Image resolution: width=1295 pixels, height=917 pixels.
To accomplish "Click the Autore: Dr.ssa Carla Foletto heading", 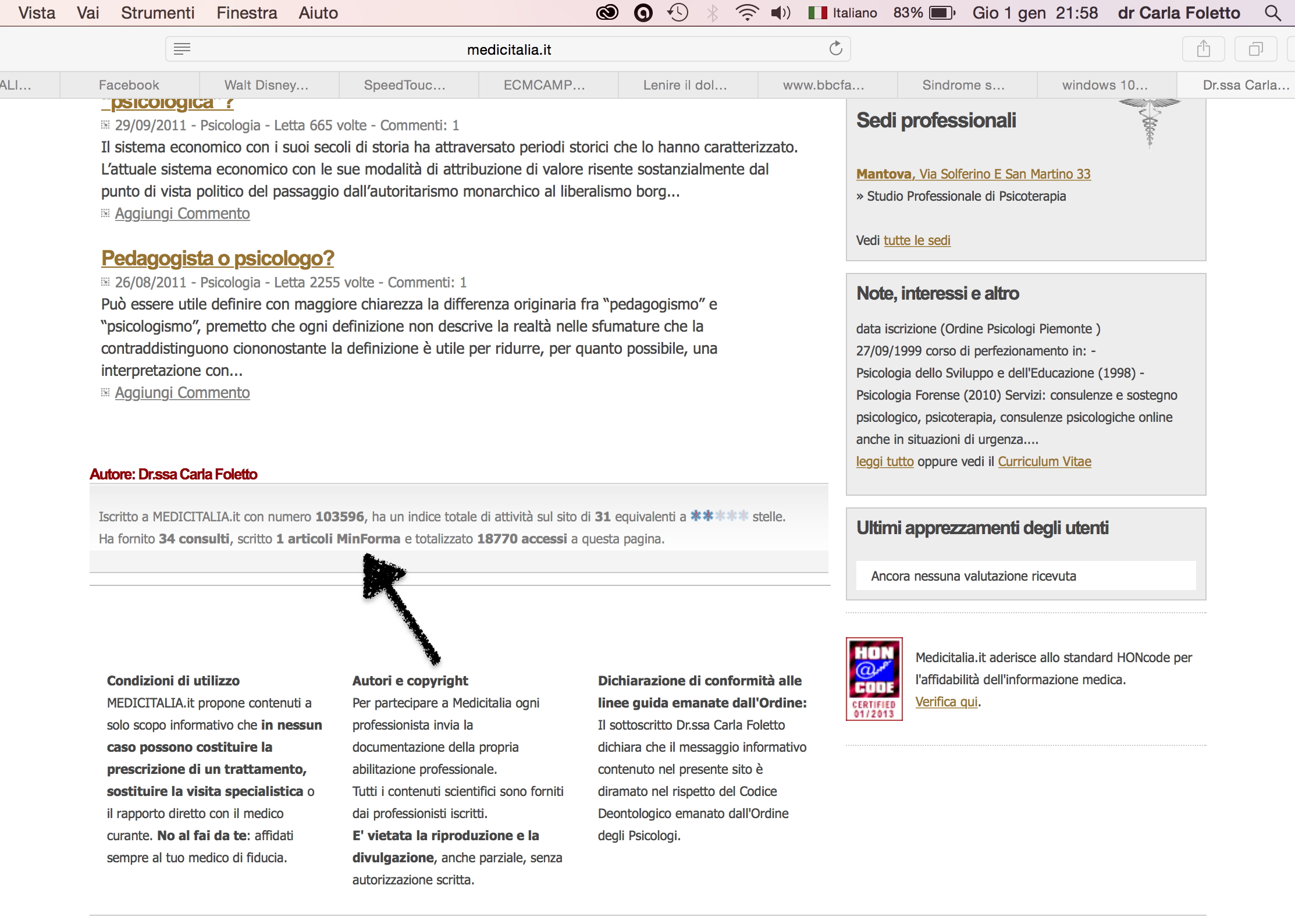I will [x=173, y=474].
